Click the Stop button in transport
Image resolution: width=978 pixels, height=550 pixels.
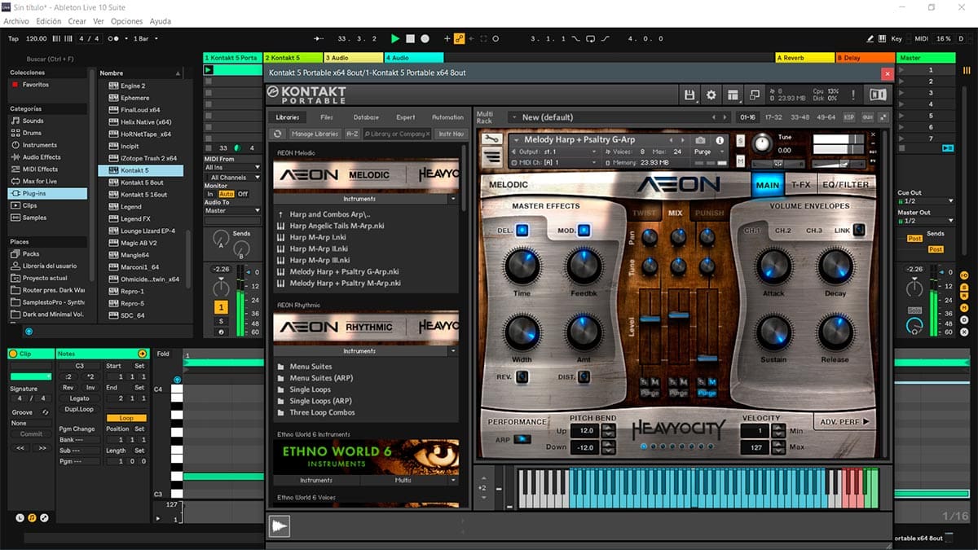[x=411, y=38]
